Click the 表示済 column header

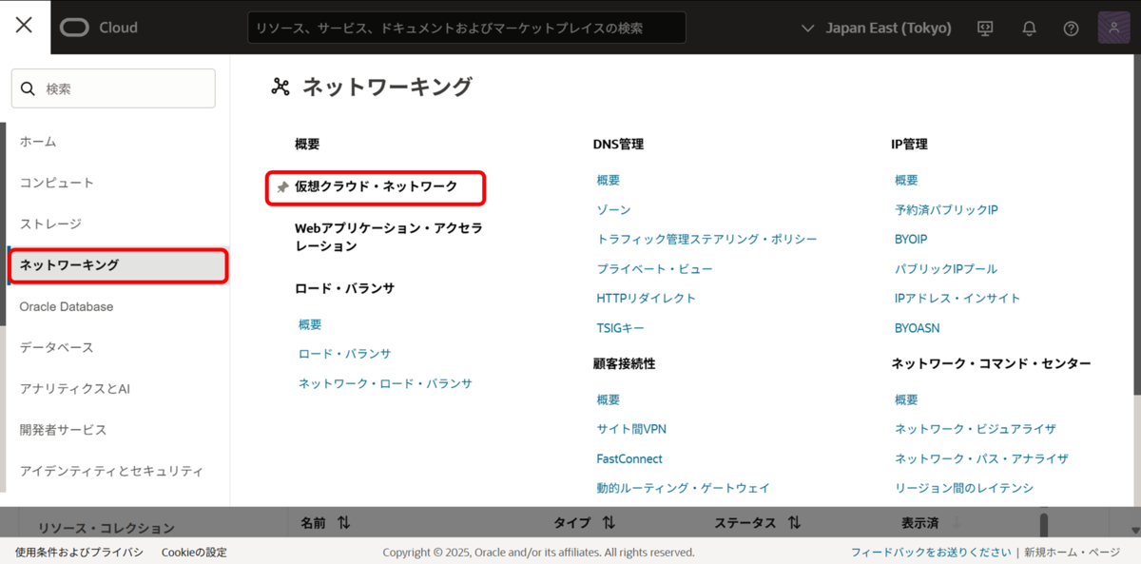pyautogui.click(x=919, y=523)
